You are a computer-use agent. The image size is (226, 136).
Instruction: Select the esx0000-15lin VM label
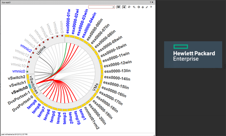coord(116,85)
